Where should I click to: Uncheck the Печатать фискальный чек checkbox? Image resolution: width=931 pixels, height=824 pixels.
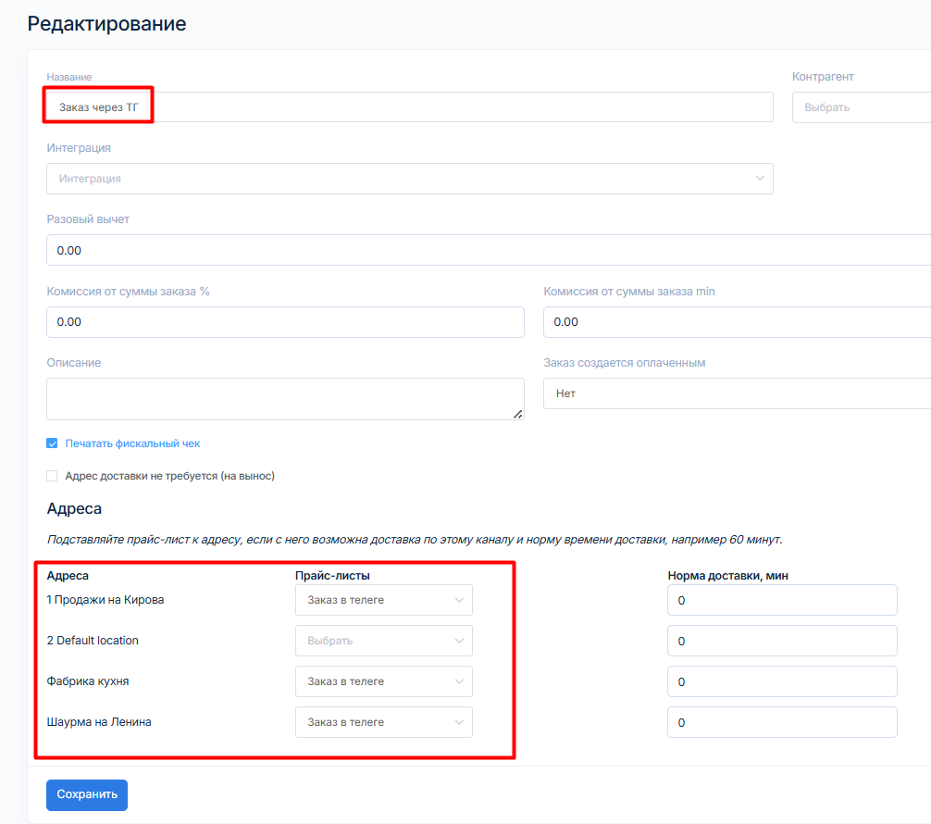(53, 443)
